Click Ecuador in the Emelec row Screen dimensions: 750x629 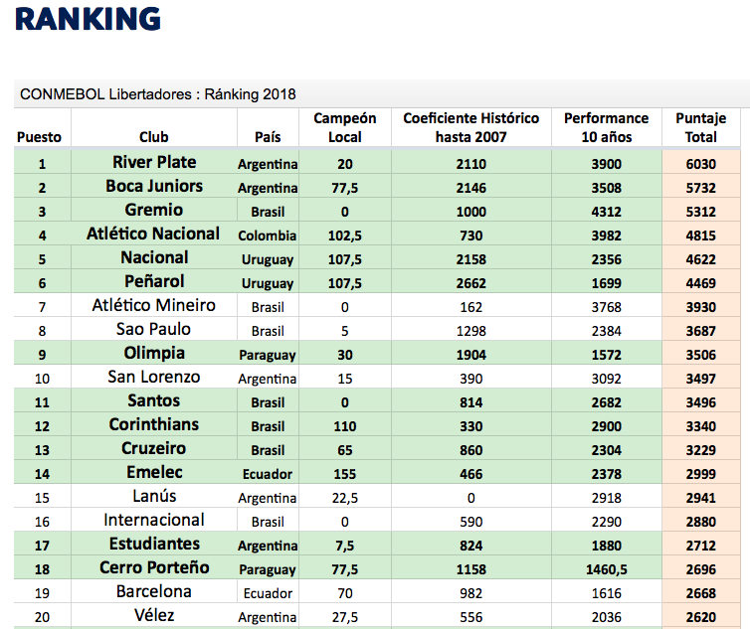pyautogui.click(x=268, y=474)
